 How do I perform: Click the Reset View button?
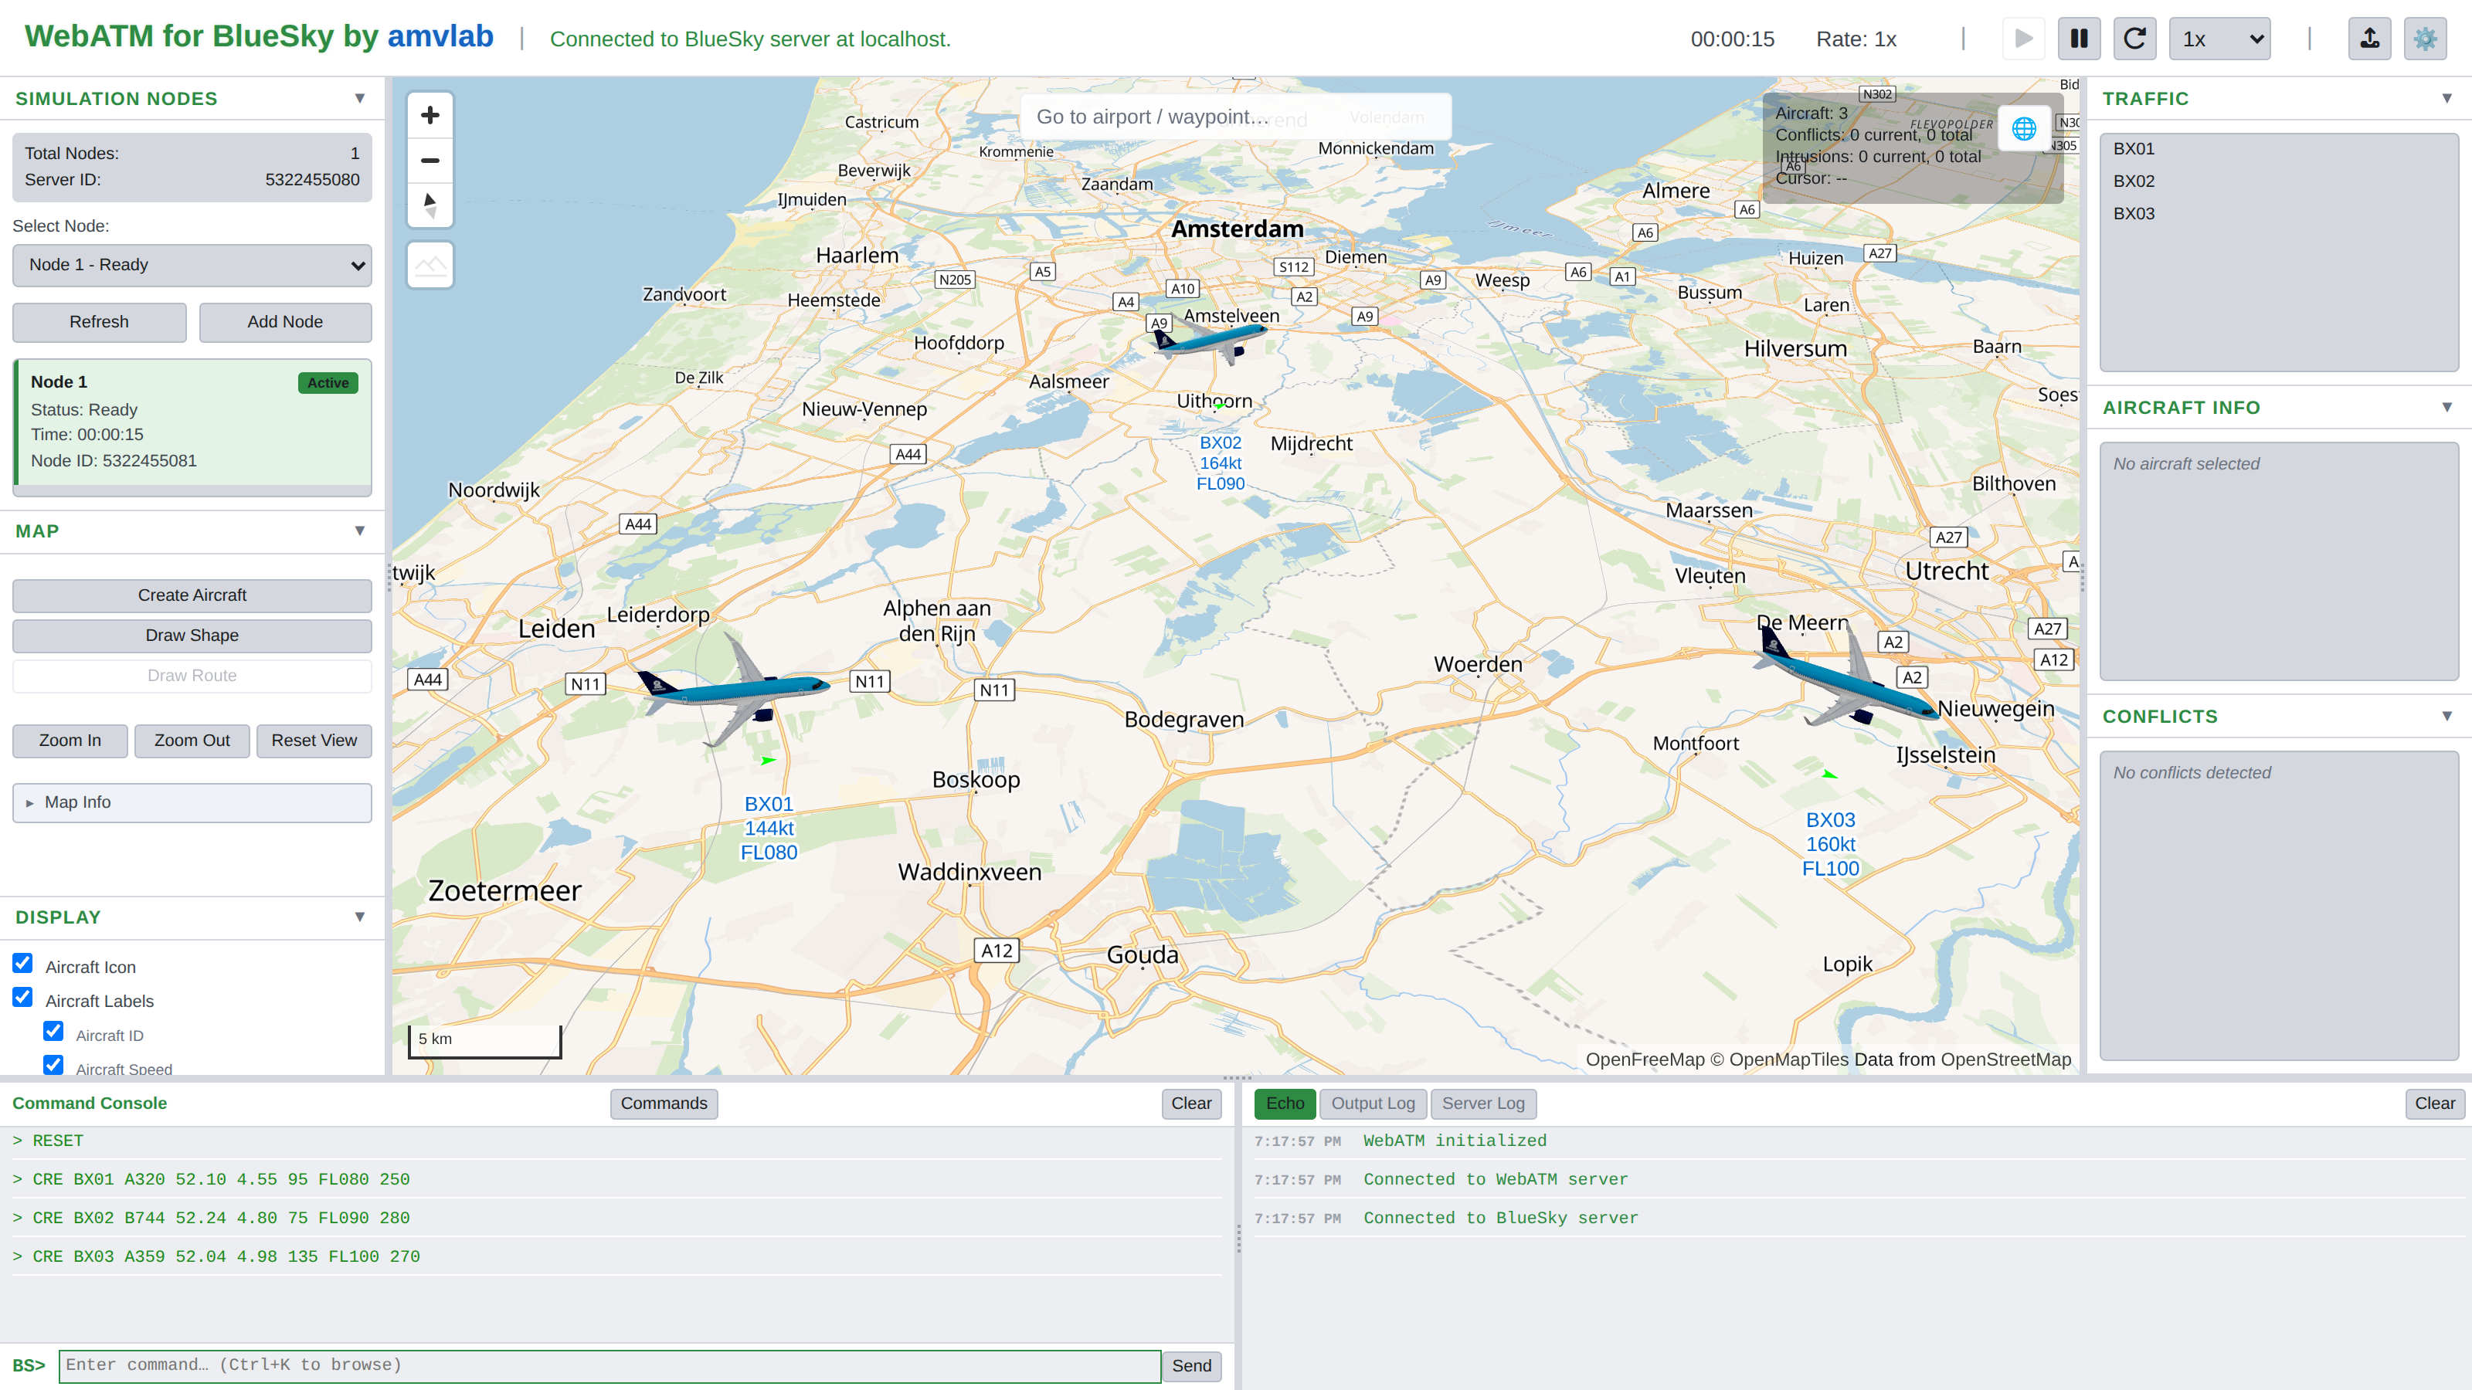point(314,741)
